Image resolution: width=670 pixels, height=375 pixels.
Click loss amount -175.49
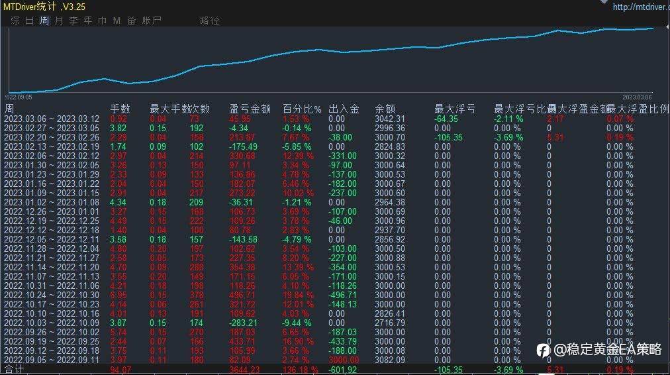click(x=243, y=146)
